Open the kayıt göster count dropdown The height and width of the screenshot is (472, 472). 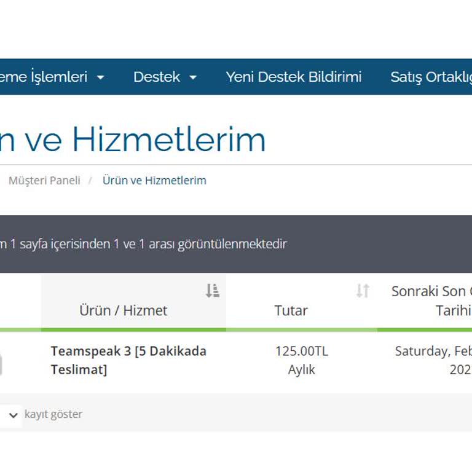[x=11, y=415]
